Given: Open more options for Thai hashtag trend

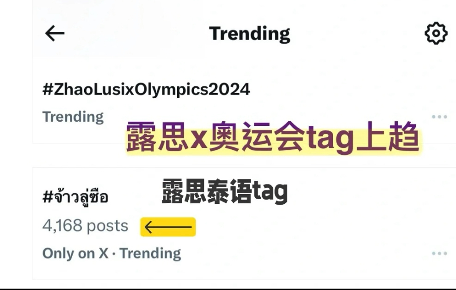Looking at the screenshot, I should [x=439, y=253].
